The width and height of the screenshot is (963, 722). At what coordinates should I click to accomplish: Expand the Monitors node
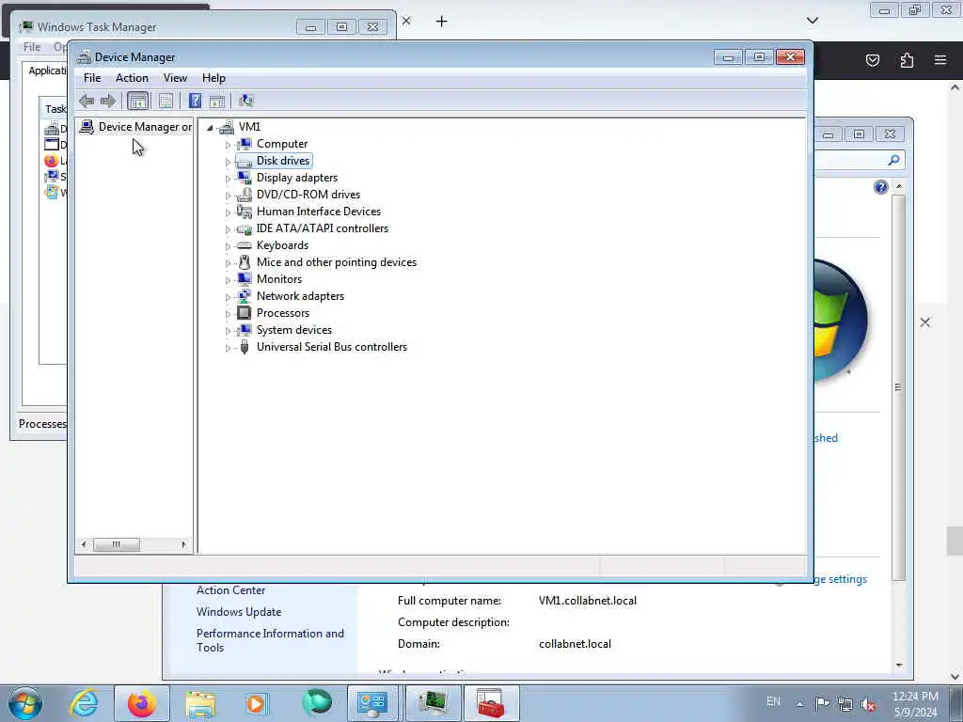[x=228, y=280]
